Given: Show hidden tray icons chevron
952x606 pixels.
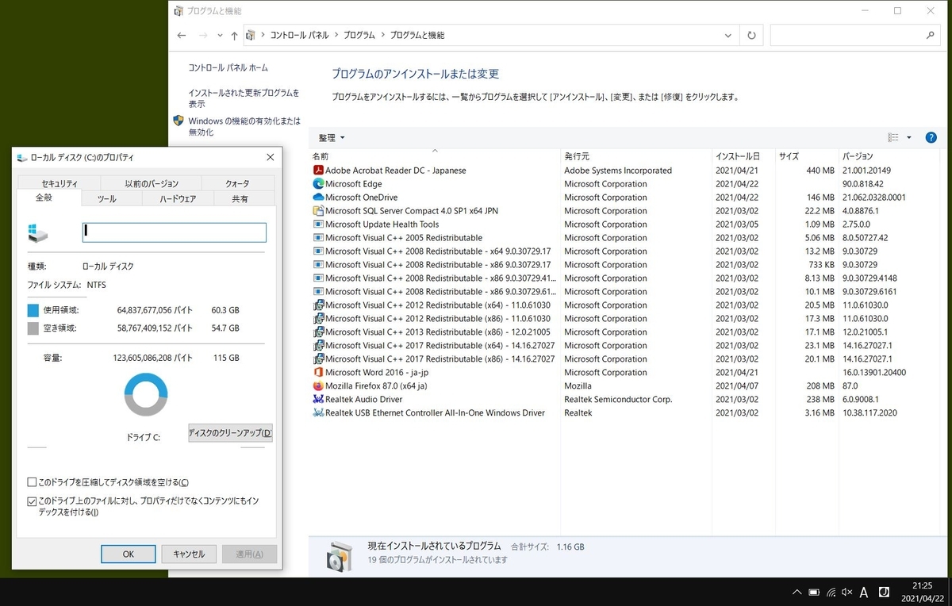Looking at the screenshot, I should click(797, 592).
